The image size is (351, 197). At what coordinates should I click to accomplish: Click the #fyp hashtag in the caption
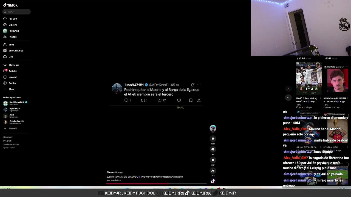143,177
